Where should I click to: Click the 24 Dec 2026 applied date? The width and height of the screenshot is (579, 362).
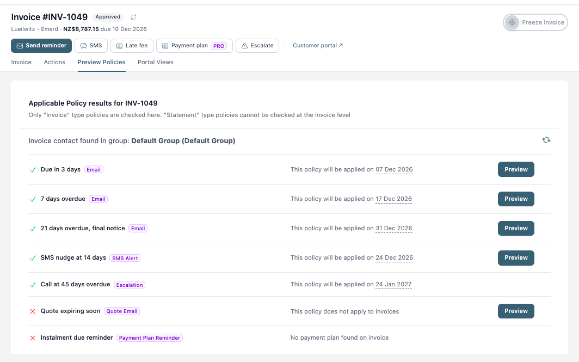[x=394, y=257]
